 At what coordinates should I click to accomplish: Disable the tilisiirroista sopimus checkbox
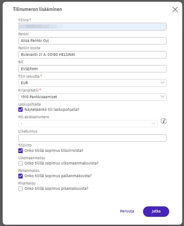20,151
